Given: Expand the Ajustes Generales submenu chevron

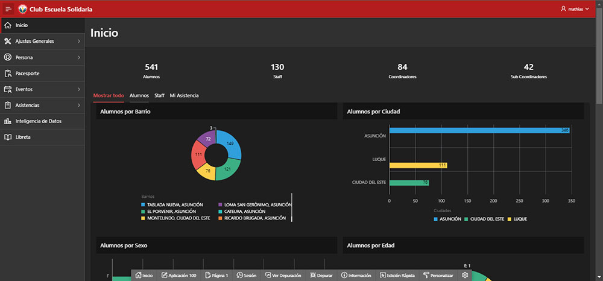Looking at the screenshot, I should pos(78,41).
